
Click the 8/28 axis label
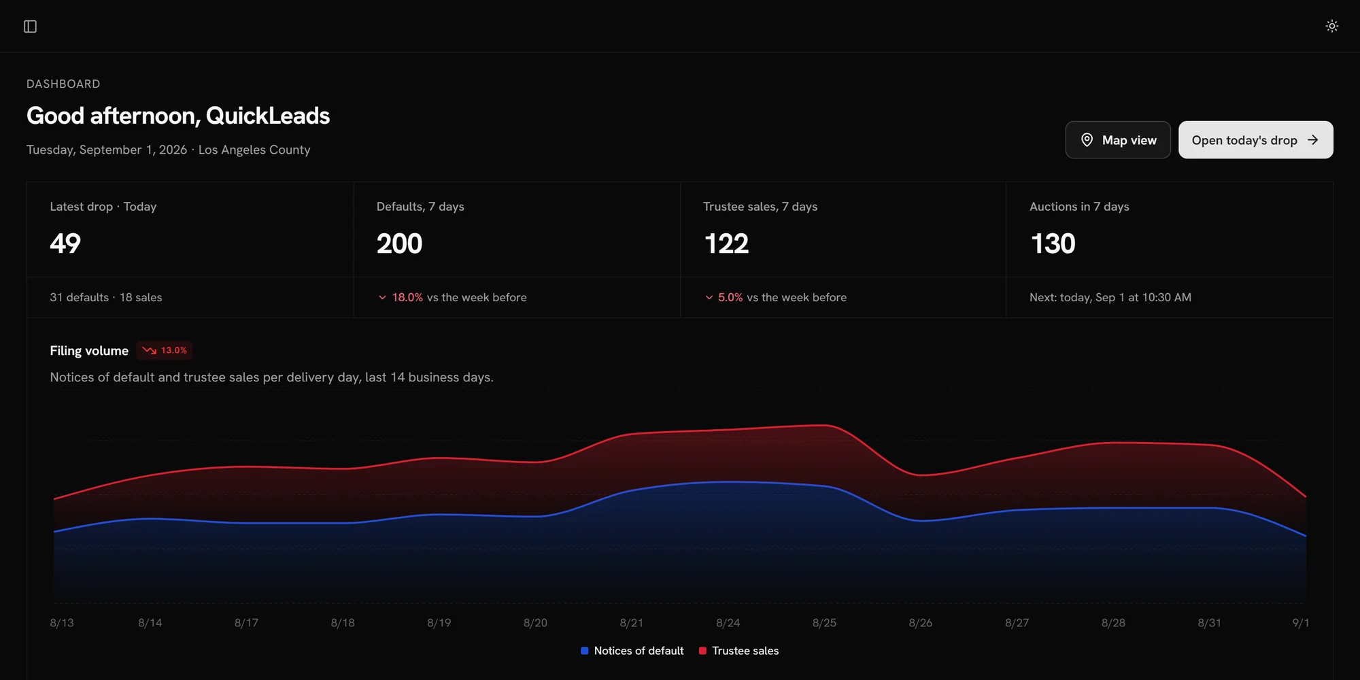point(1113,623)
